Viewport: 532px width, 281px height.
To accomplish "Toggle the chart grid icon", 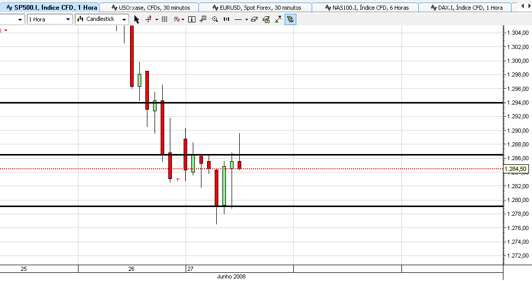I will click(x=165, y=19).
